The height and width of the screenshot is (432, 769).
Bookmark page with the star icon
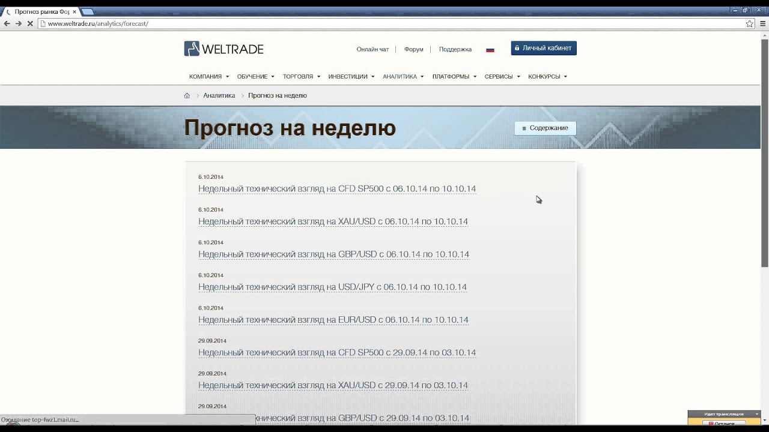[749, 23]
